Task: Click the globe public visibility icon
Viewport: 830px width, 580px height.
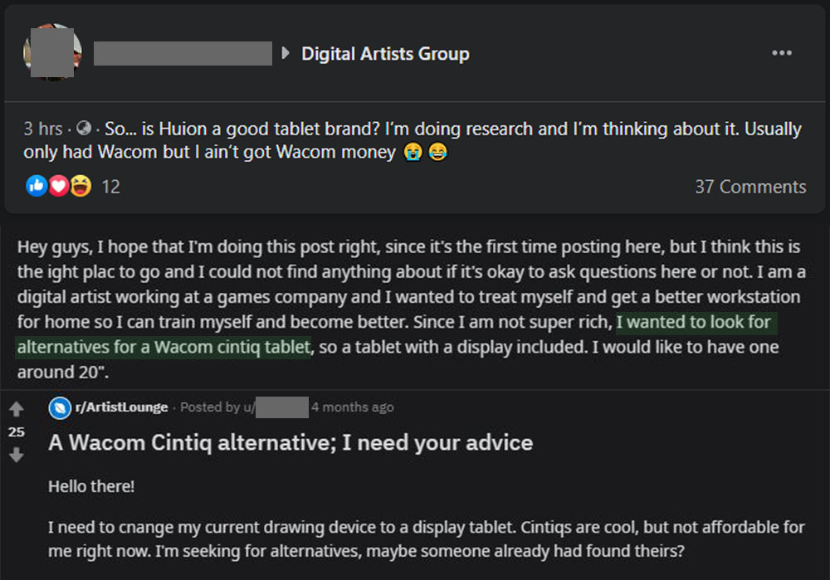Action: point(84,128)
